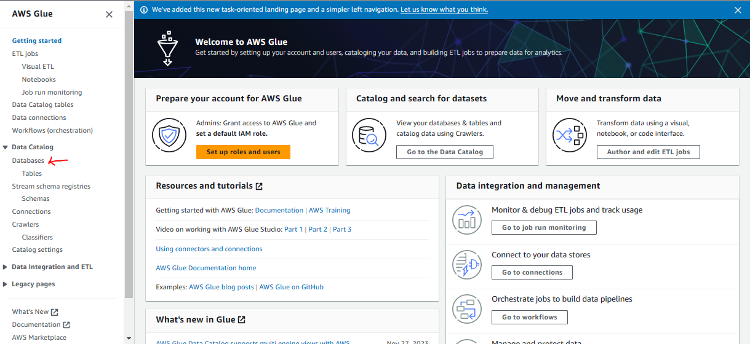Open Notebooks in sidebar
750x344 pixels.
pos(39,79)
